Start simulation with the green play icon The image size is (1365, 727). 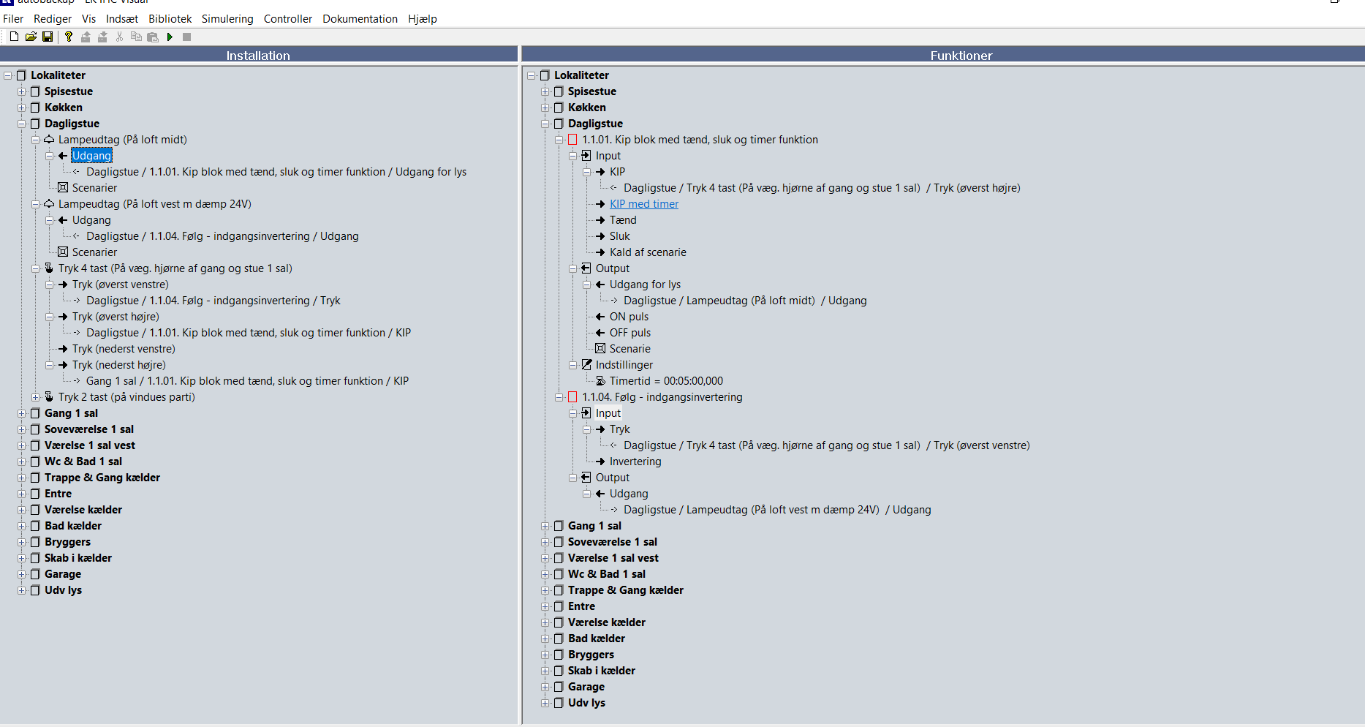click(x=170, y=37)
